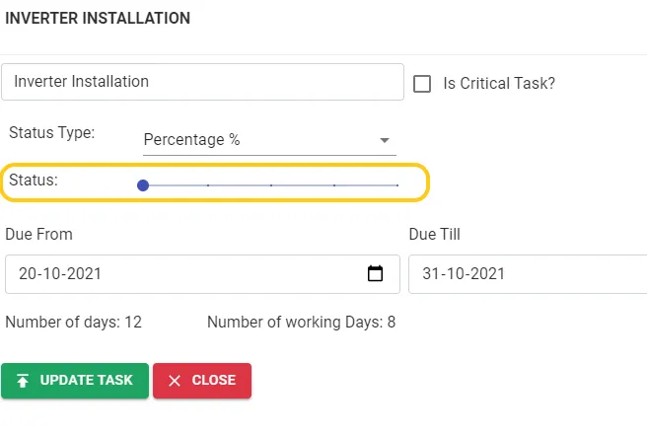Click the X icon on the Close button
Viewport: 647px width, 436px height.
(175, 381)
